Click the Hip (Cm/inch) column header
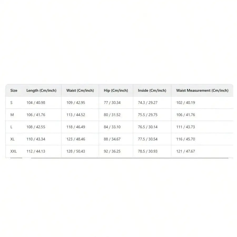 [116, 90]
